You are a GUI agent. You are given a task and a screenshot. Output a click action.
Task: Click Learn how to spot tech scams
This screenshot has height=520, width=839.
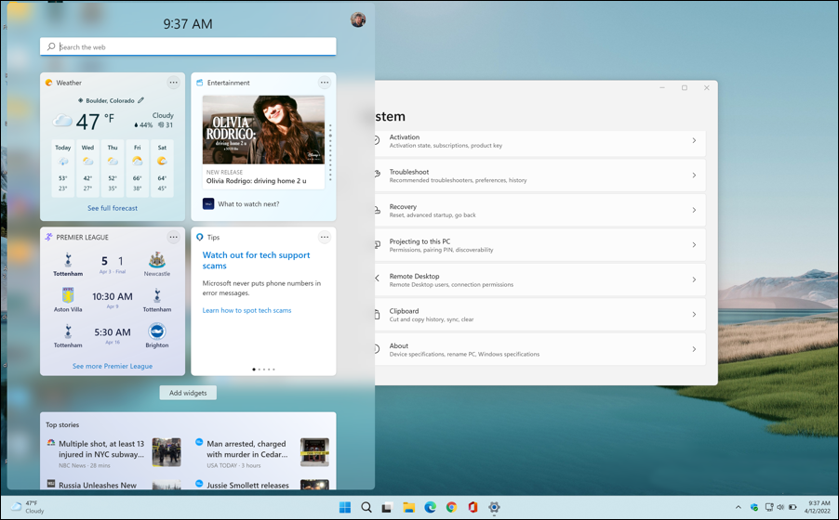pyautogui.click(x=246, y=310)
